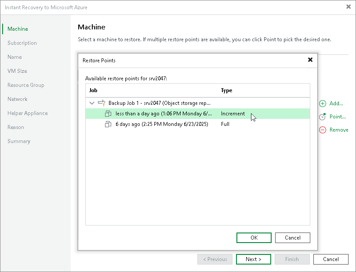
Task: Click the Point clock icon
Action: click(323, 117)
